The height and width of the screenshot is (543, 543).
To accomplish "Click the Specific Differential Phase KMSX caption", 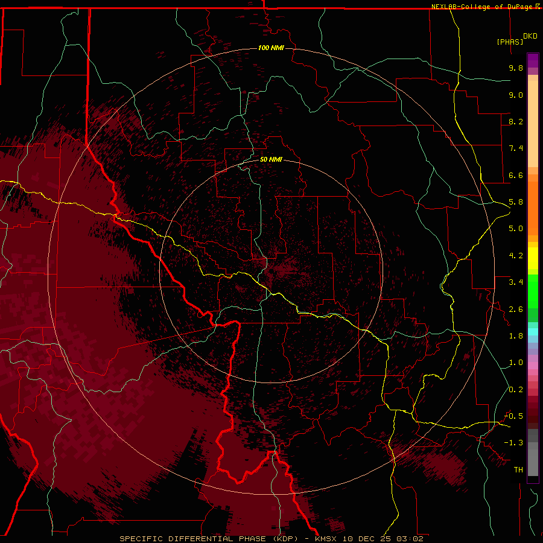I will pos(271,539).
